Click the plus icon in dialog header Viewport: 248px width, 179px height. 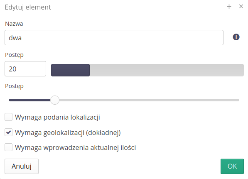point(229,7)
